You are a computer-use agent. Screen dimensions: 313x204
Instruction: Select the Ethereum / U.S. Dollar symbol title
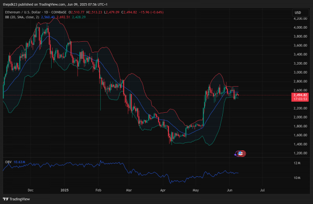pyautogui.click(x=23, y=12)
